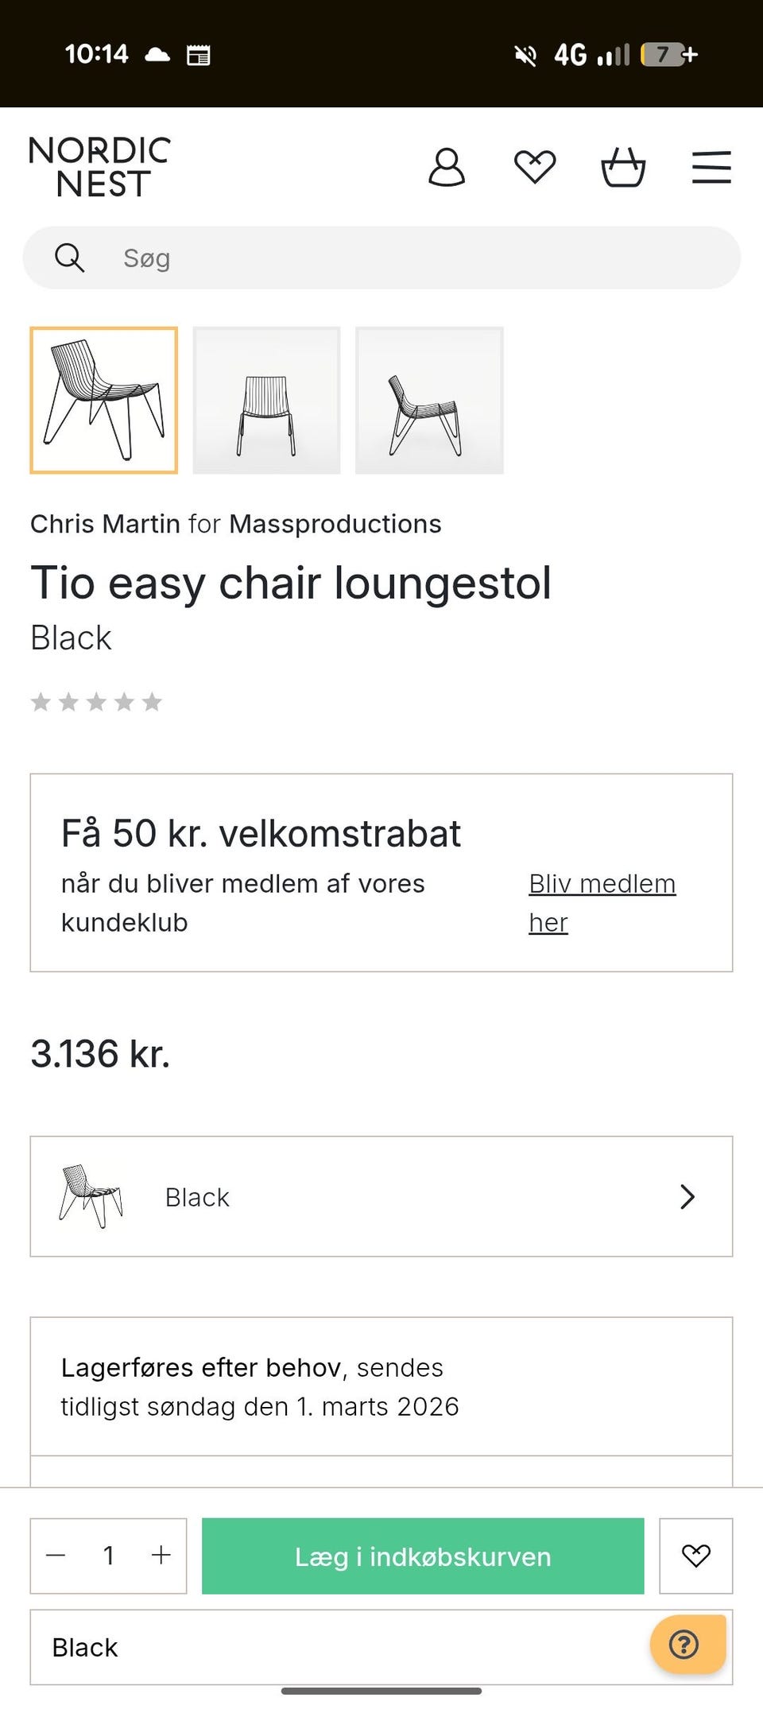Open the wishlist heart in header

pos(535,167)
